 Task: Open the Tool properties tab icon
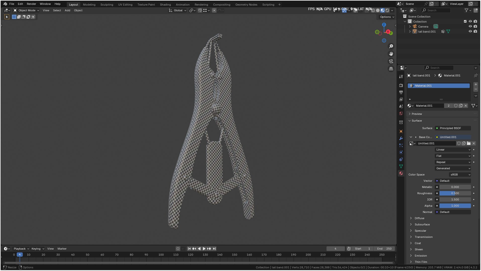click(401, 77)
